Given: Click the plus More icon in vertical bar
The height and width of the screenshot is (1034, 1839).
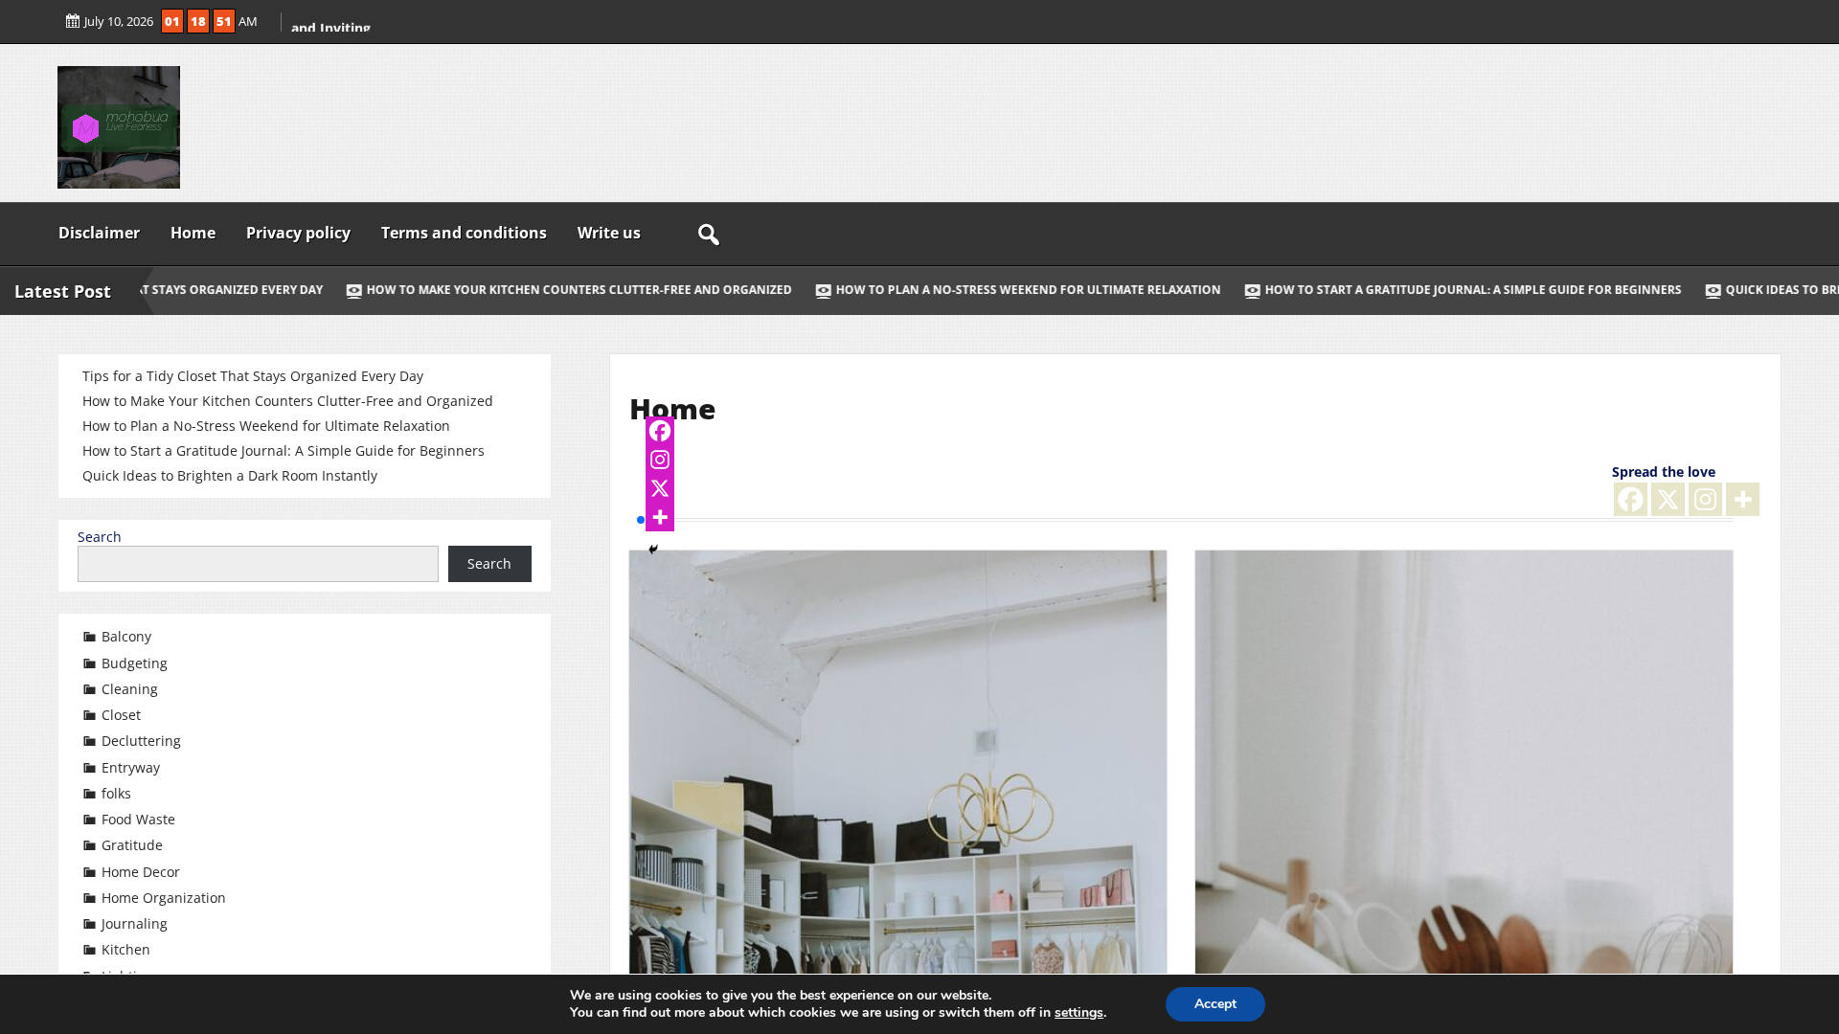Looking at the screenshot, I should click(660, 517).
